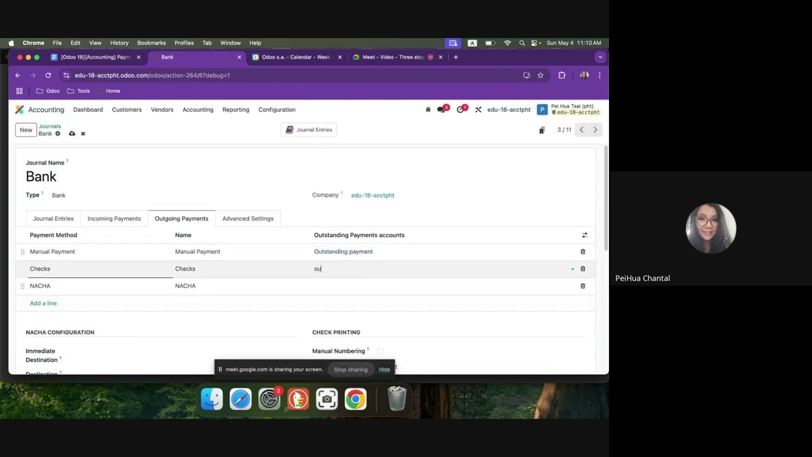The width and height of the screenshot is (812, 457).
Task: Open Finder from the Dock
Action: tap(212, 399)
